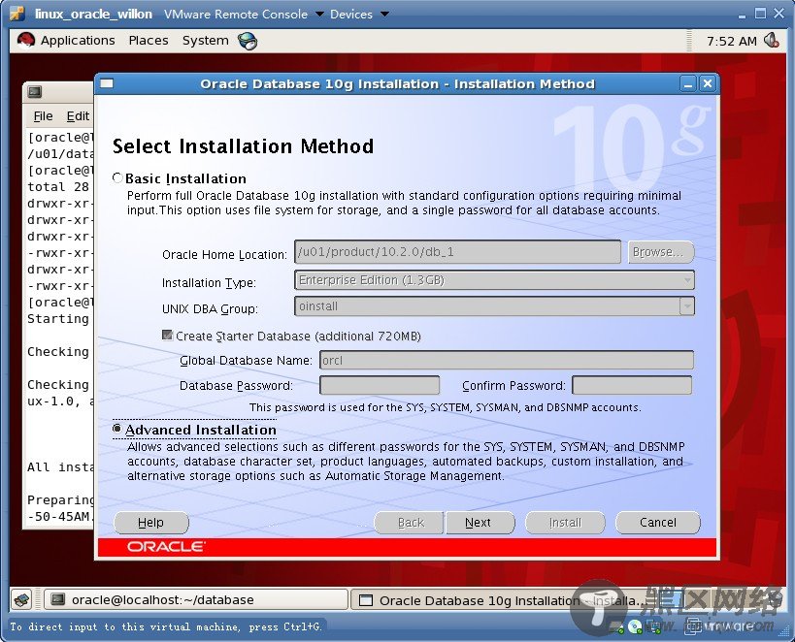Open the System menu
The width and height of the screenshot is (795, 642).
pos(206,41)
